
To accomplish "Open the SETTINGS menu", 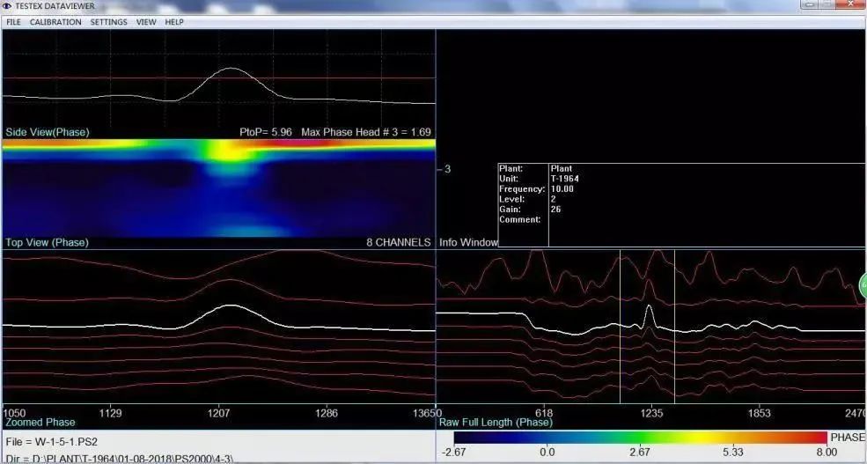I will (108, 22).
